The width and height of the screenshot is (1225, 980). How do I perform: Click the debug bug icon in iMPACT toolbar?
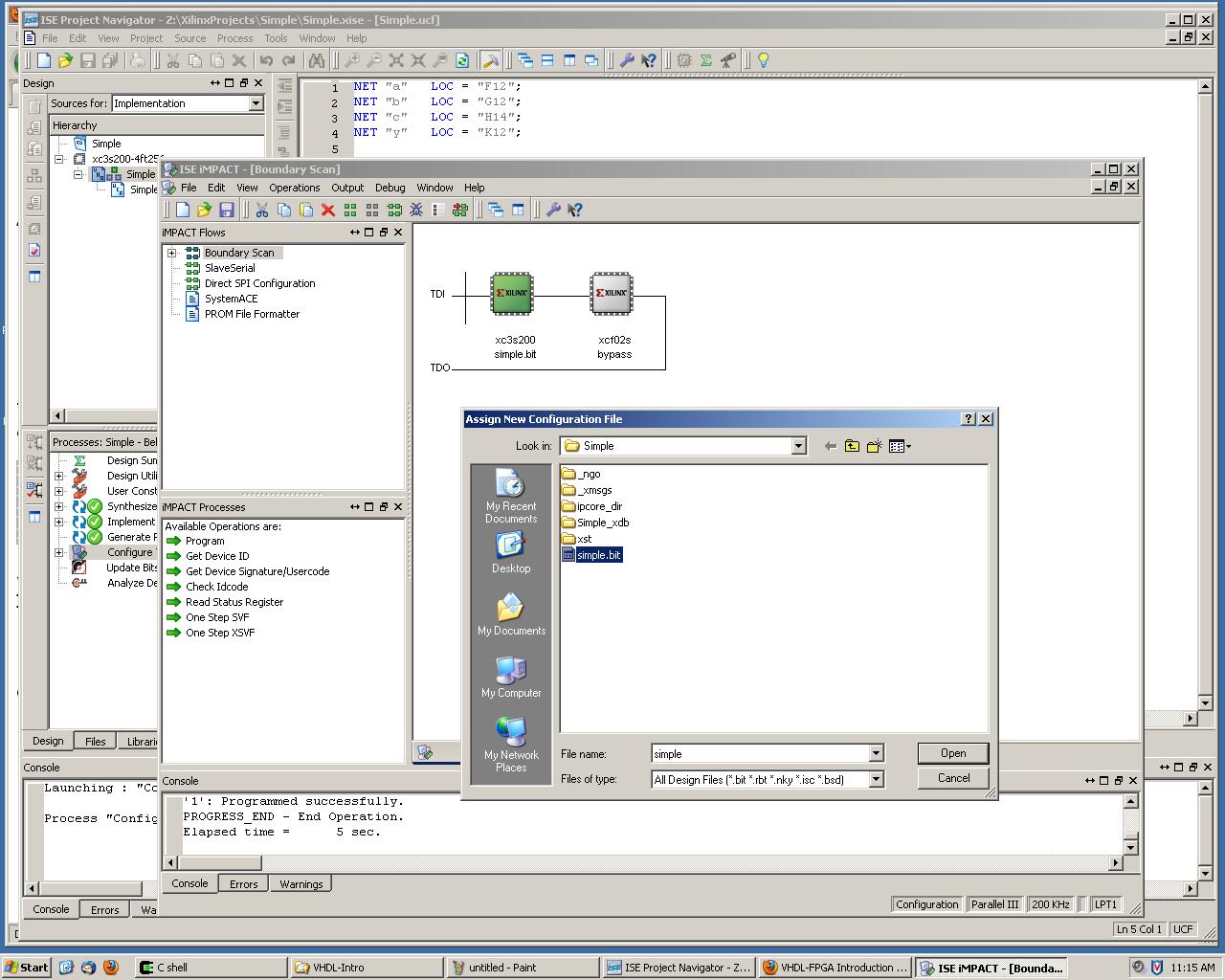[x=416, y=210]
